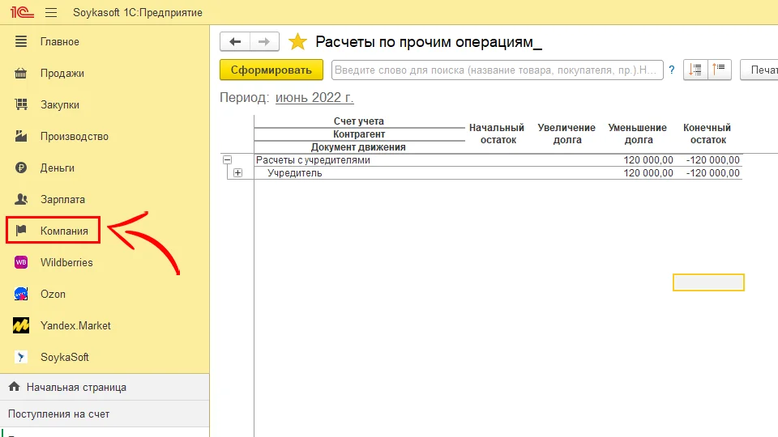Click the back navigation arrow
The image size is (778, 437).
235,42
